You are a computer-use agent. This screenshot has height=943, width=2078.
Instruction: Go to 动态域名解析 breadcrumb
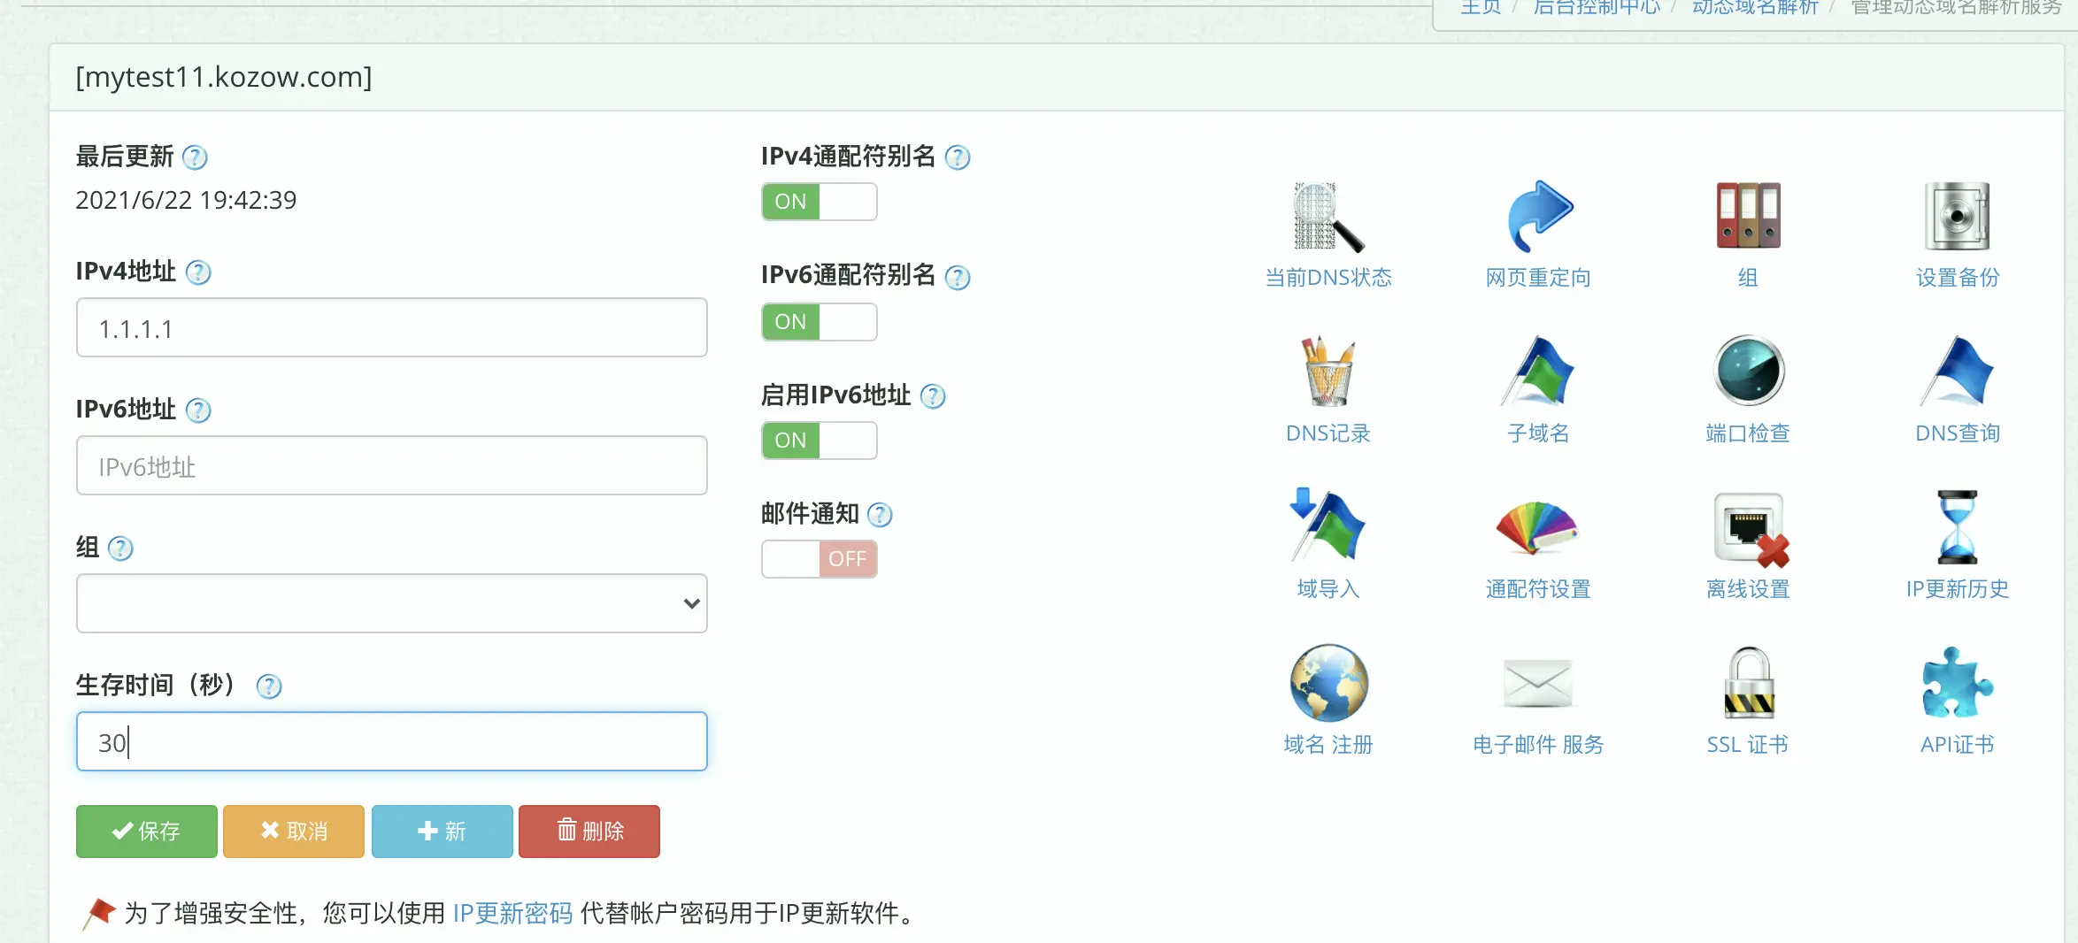pos(1754,8)
